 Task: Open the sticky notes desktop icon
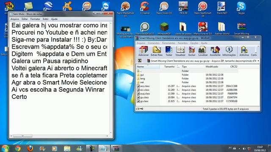click(28, 6)
